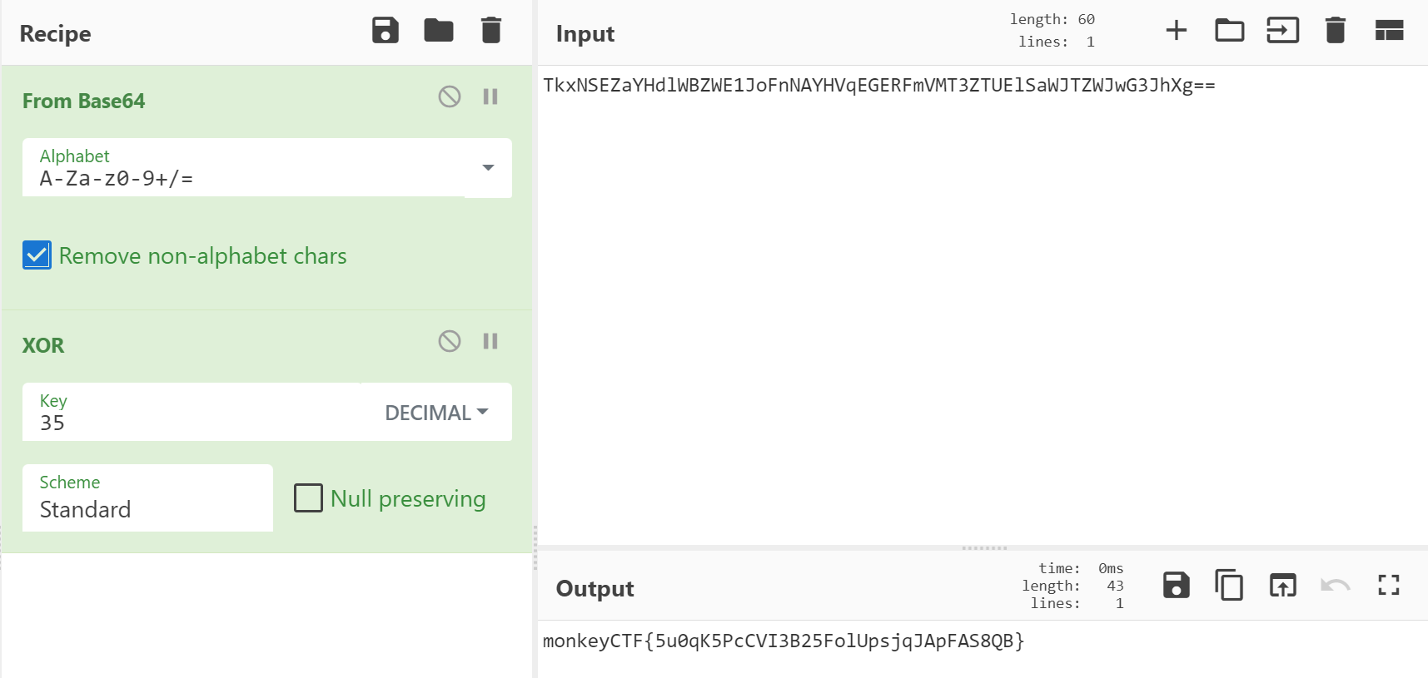Replace the input with the output

(1282, 586)
